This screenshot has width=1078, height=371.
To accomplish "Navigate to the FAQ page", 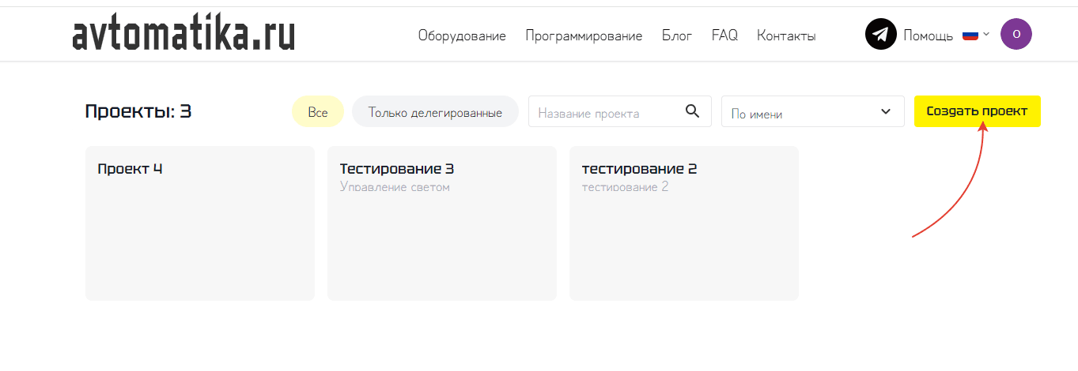I will (x=724, y=36).
